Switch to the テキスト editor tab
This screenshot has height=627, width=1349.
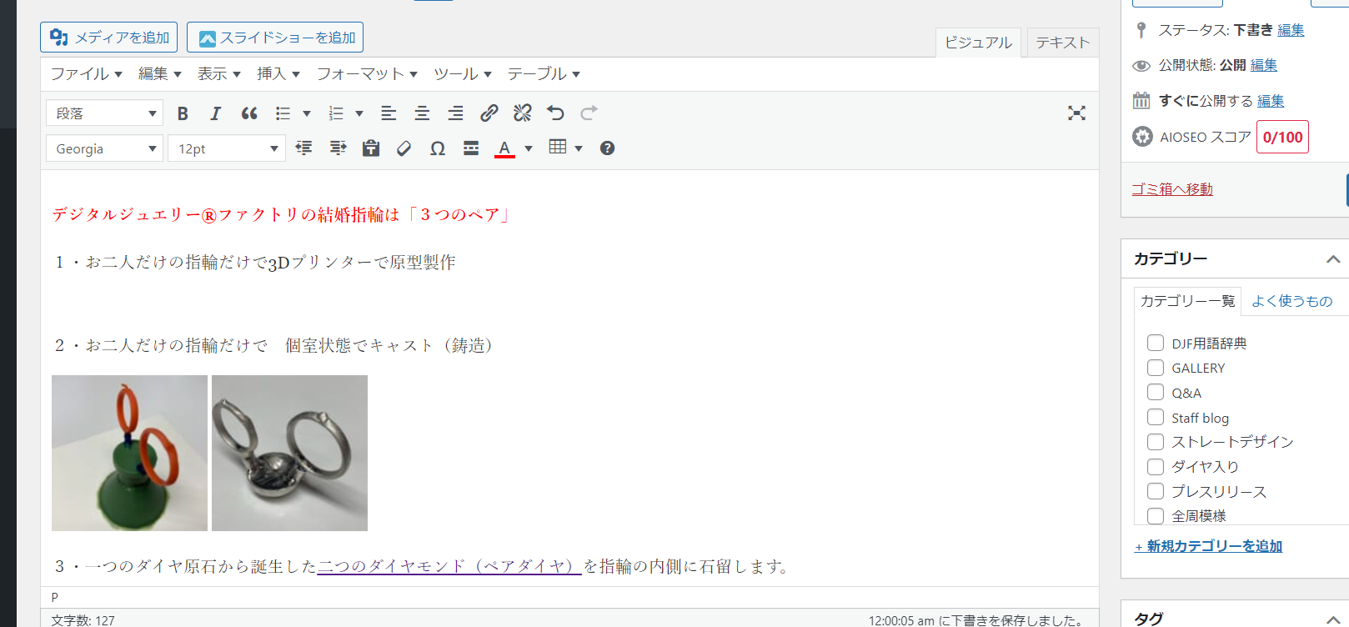tap(1062, 43)
